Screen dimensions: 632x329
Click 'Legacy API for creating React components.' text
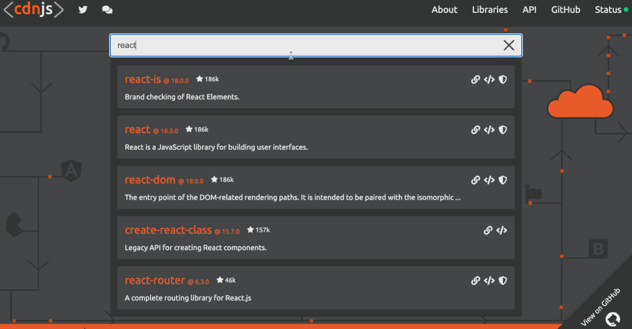pos(196,248)
